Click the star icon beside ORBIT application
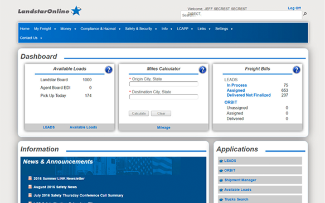 pos(221,171)
